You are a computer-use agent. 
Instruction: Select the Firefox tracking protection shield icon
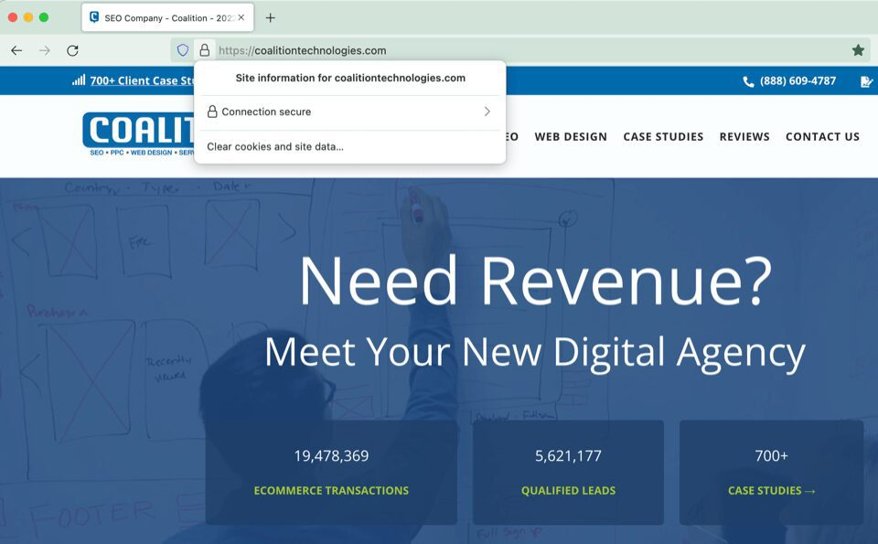[x=184, y=50]
